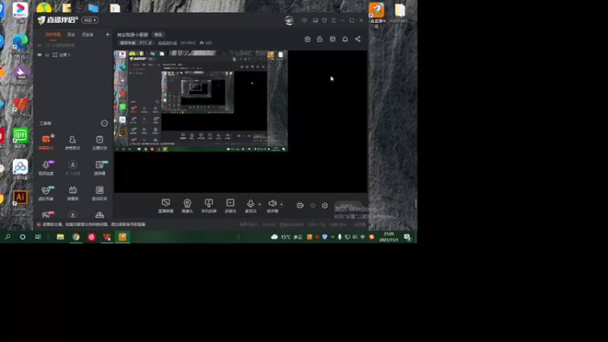Select the first orange-highlighted scene tab

coord(52,34)
